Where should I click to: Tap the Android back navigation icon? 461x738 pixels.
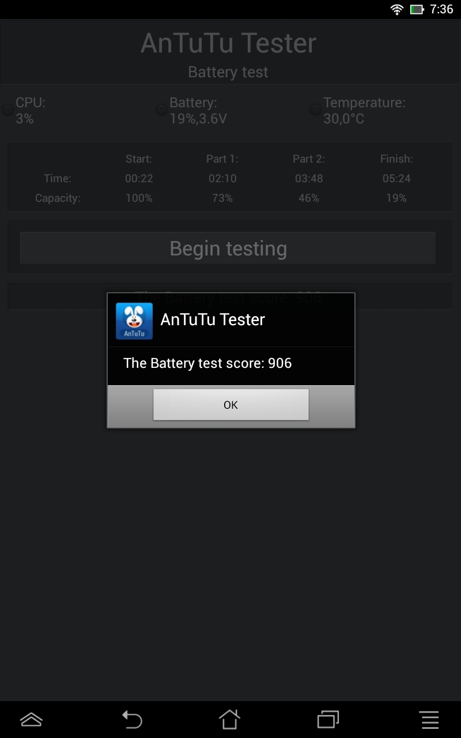(132, 720)
